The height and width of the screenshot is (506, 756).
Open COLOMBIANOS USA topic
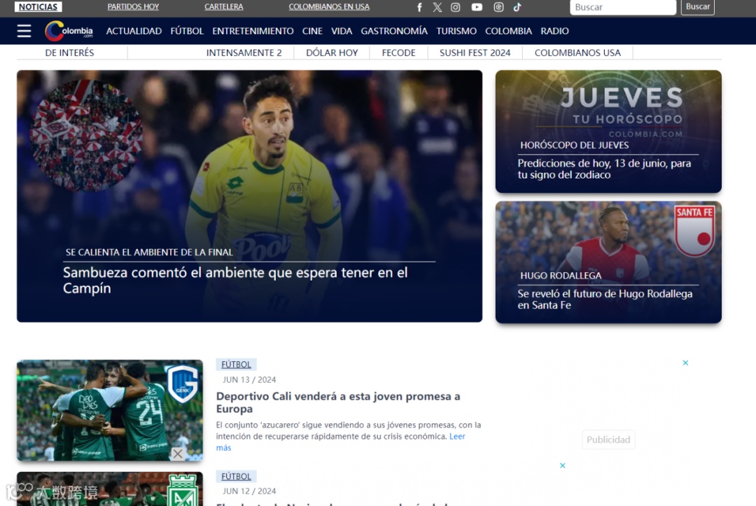tap(577, 52)
